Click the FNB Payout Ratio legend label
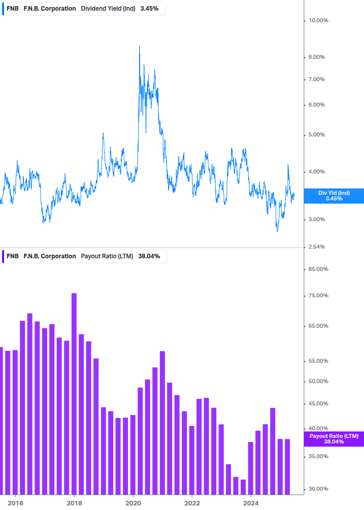Viewport: 364px width, 510px height. (84, 256)
